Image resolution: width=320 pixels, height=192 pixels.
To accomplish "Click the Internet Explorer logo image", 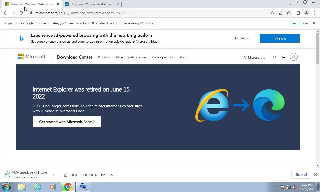I will [x=212, y=105].
